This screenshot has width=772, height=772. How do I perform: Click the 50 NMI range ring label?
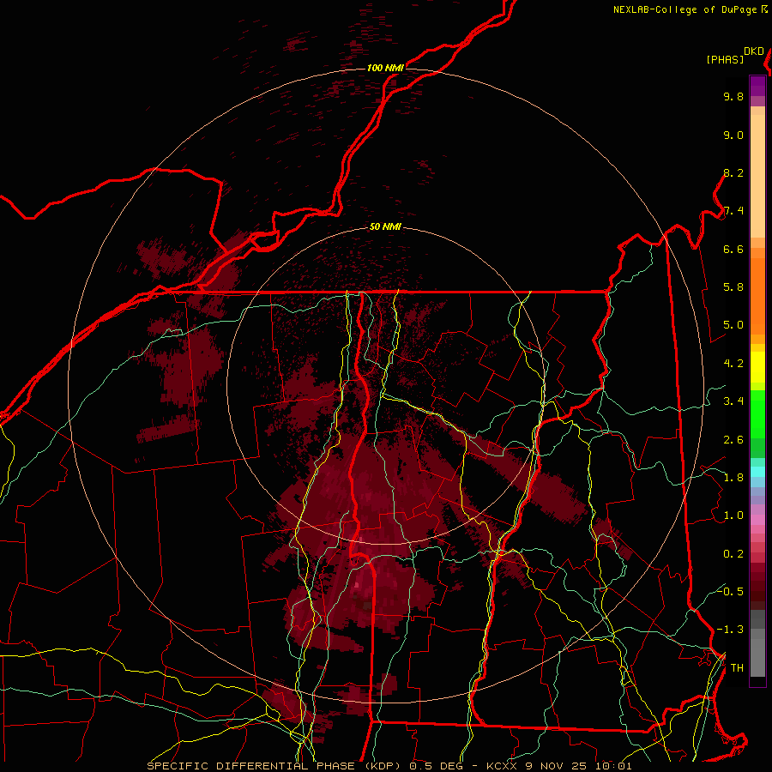385,226
